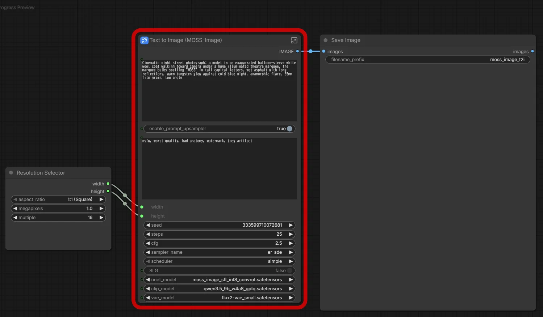Increase cfg with the right arrow
Image resolution: width=543 pixels, height=317 pixels.
coord(291,243)
